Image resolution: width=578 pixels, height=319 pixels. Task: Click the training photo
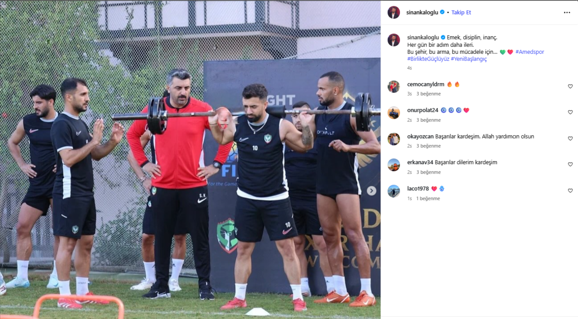(x=190, y=159)
